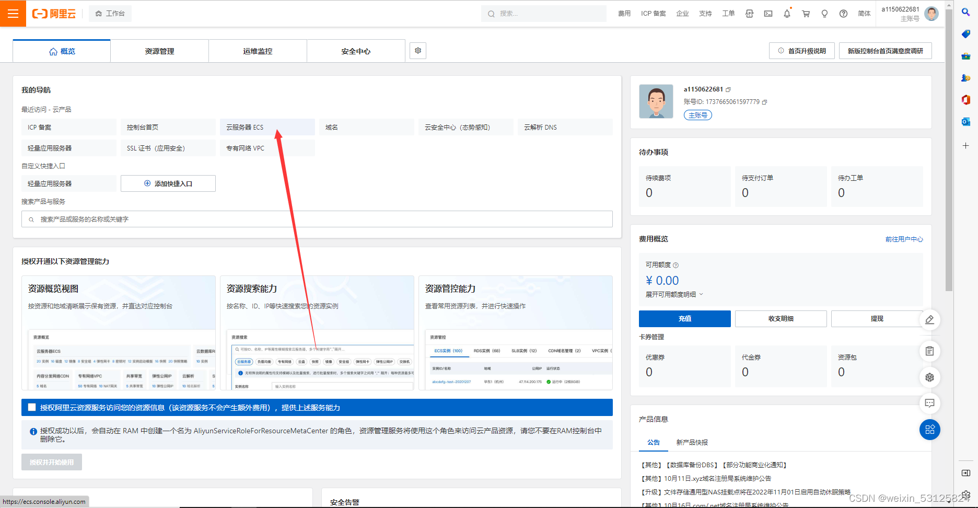Open the orange hamburger menu
This screenshot has width=978, height=508.
[13, 14]
